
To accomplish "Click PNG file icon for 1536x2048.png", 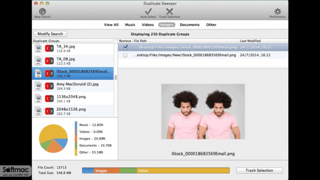I will click(38, 99).
